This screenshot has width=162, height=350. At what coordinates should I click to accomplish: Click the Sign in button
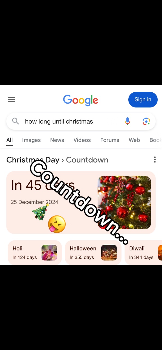tap(143, 100)
